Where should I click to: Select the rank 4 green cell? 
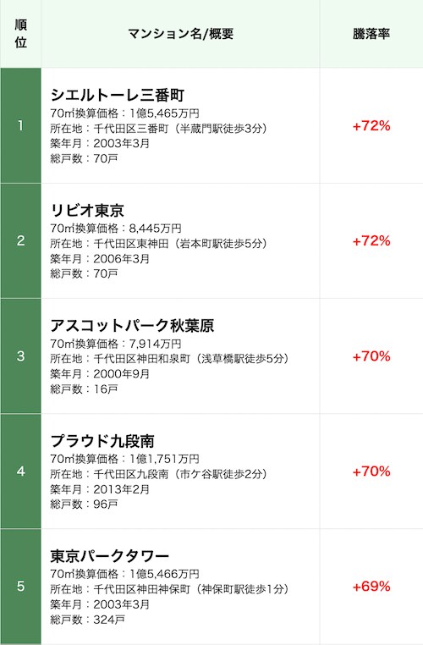point(20,471)
